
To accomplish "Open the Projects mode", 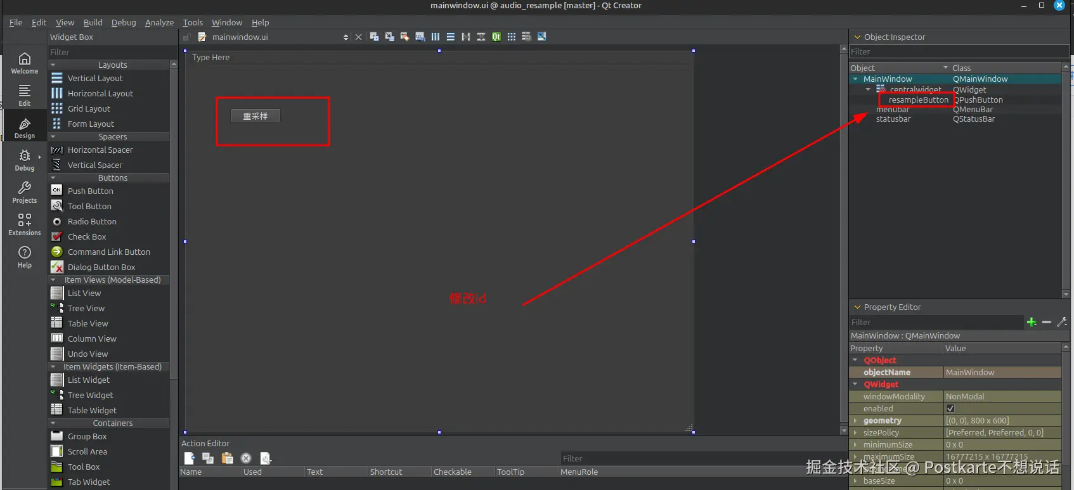I will (24, 193).
